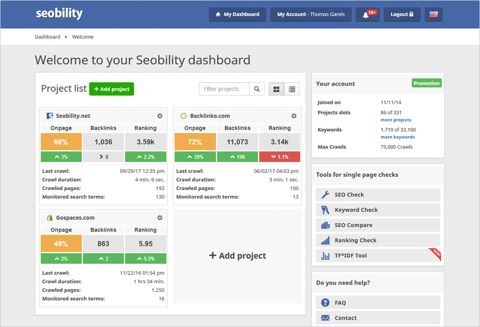Click the Dashboard breadcrumb
This screenshot has height=327, width=480.
point(47,37)
